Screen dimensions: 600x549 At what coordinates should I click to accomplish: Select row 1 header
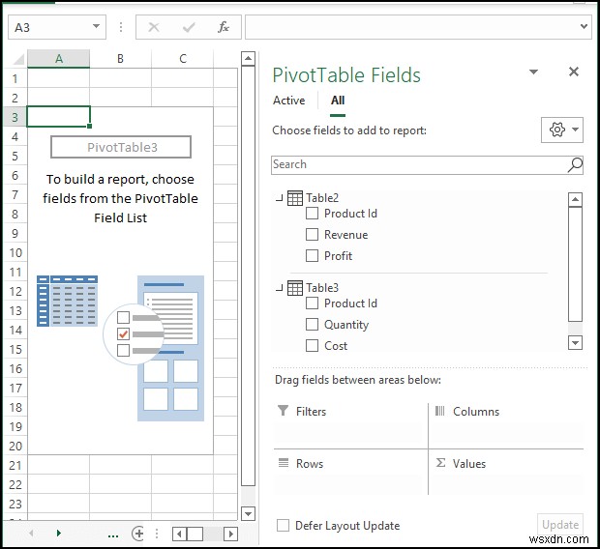point(15,78)
